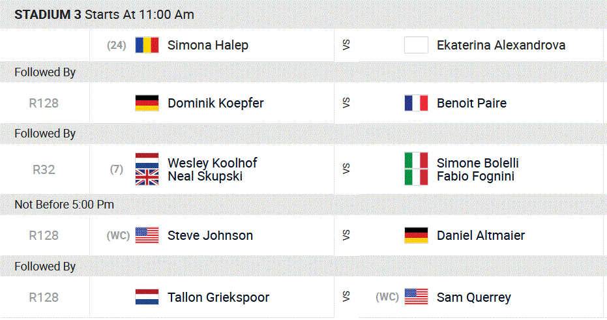This screenshot has height=320, width=607.
Task: Click the Dutch flag beside Wesley Koolhof
Action: [147, 161]
